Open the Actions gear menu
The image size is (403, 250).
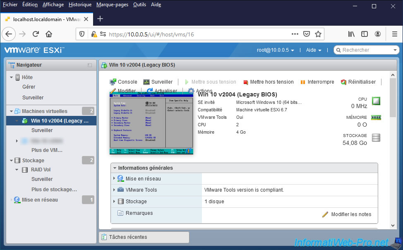(x=200, y=91)
